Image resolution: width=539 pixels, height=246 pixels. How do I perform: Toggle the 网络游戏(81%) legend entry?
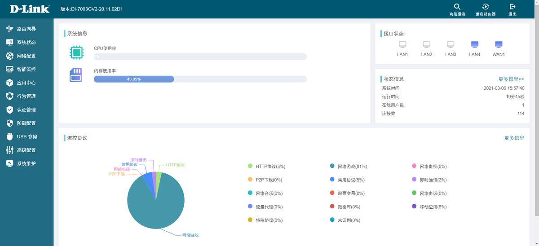tap(349, 167)
